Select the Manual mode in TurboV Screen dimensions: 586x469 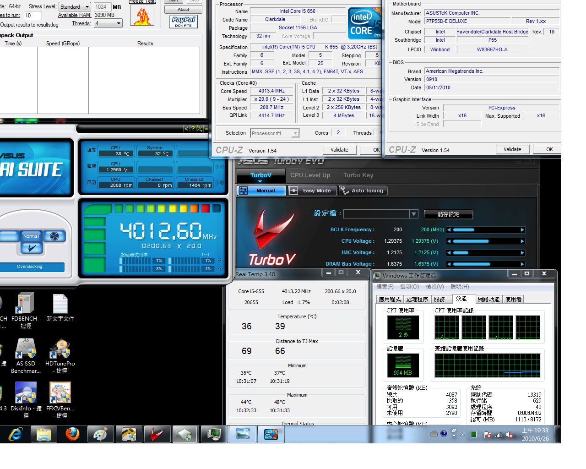point(261,191)
